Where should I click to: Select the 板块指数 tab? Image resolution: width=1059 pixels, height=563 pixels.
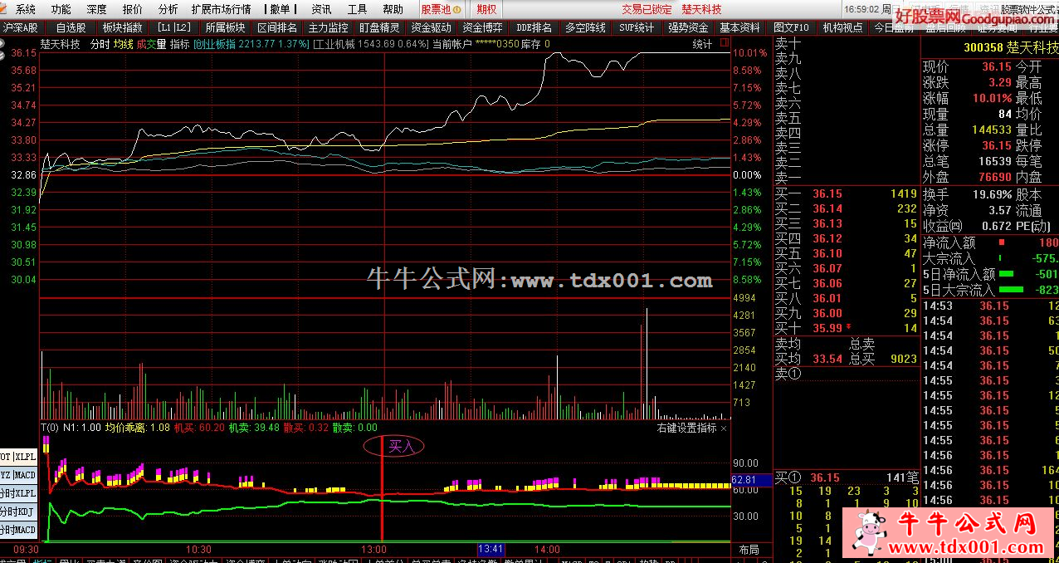click(x=122, y=27)
